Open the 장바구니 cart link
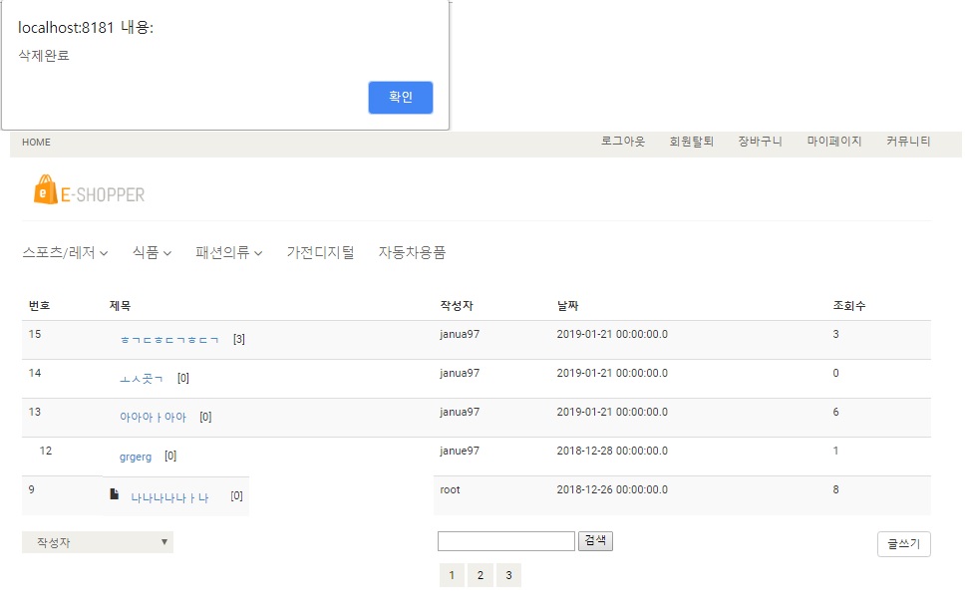965x614 pixels. (x=760, y=142)
